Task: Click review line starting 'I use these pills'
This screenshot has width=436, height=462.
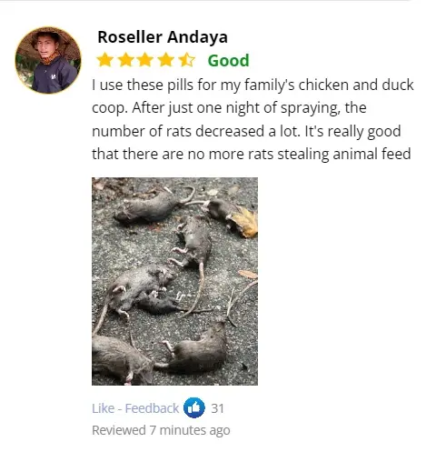Action: [253, 85]
